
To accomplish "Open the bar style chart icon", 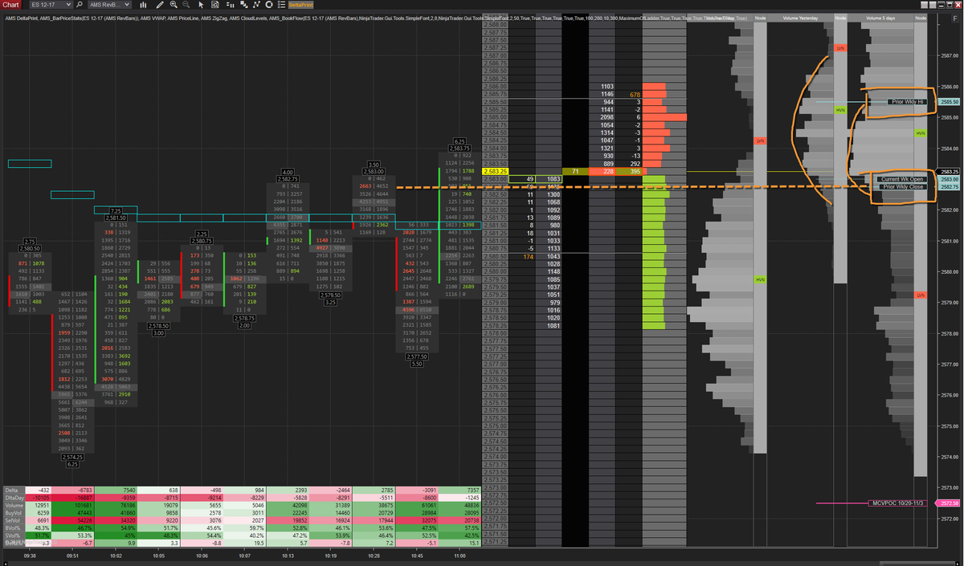I will tap(142, 5).
